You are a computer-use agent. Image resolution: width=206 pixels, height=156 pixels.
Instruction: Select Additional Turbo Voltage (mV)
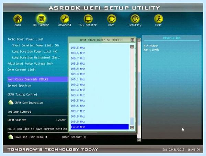pos(30,64)
